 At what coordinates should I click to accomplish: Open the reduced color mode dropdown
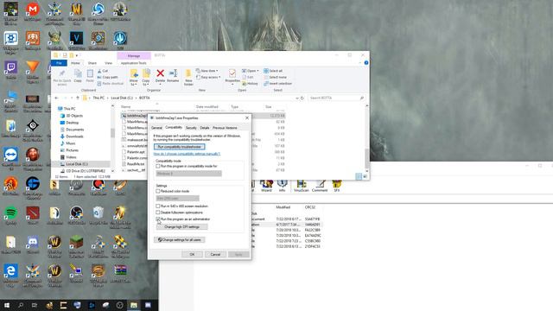[x=177, y=199]
